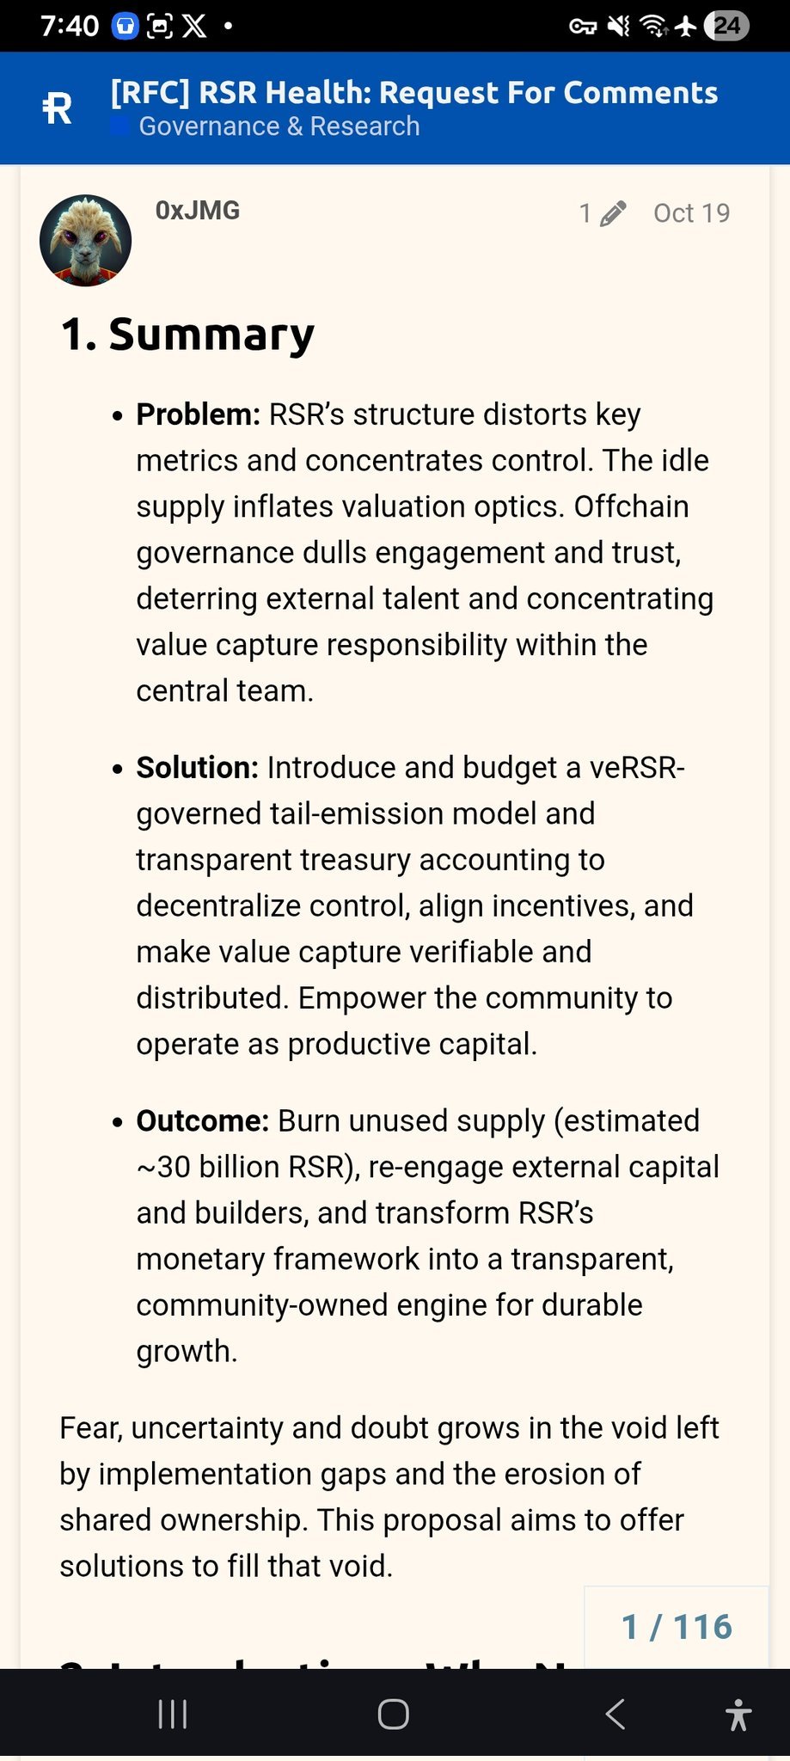Go back with the navigation arrow

point(615,1715)
